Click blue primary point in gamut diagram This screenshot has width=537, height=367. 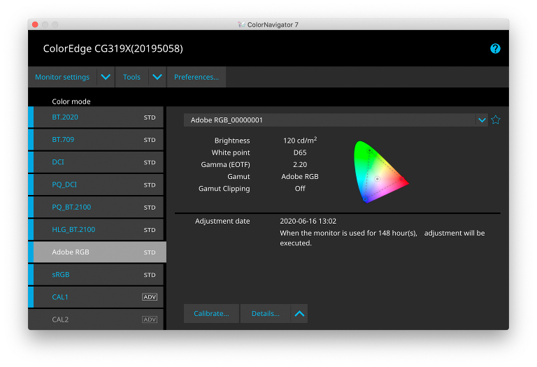click(x=365, y=199)
